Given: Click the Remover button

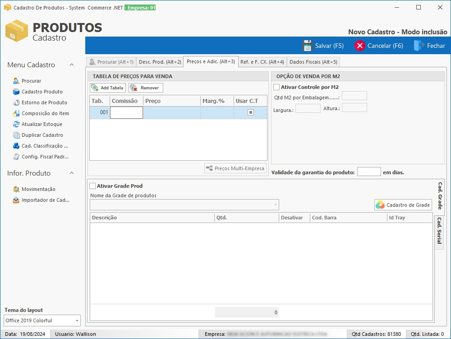Looking at the screenshot, I should pyautogui.click(x=146, y=88).
